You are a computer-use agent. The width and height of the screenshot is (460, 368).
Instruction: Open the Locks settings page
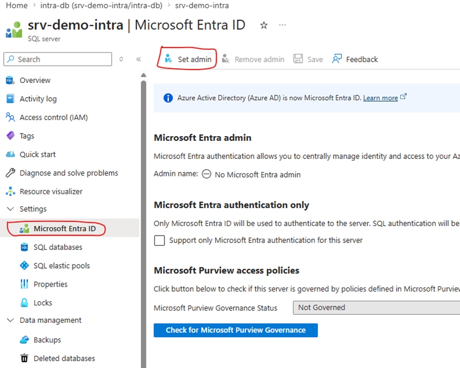[43, 303]
